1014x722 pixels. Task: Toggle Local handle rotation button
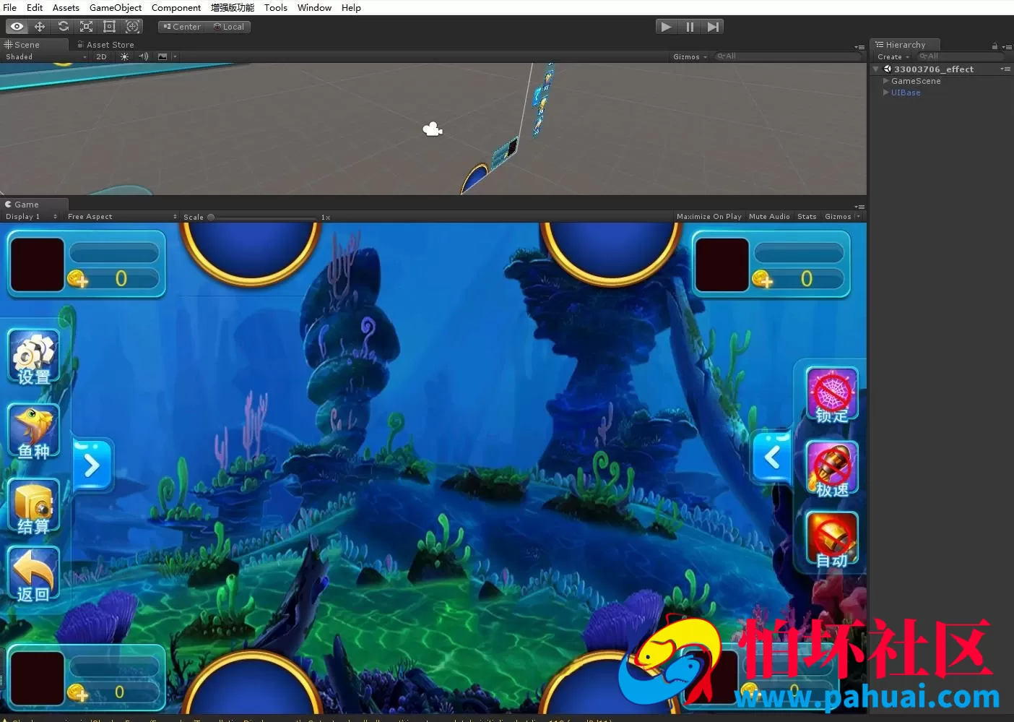point(229,27)
